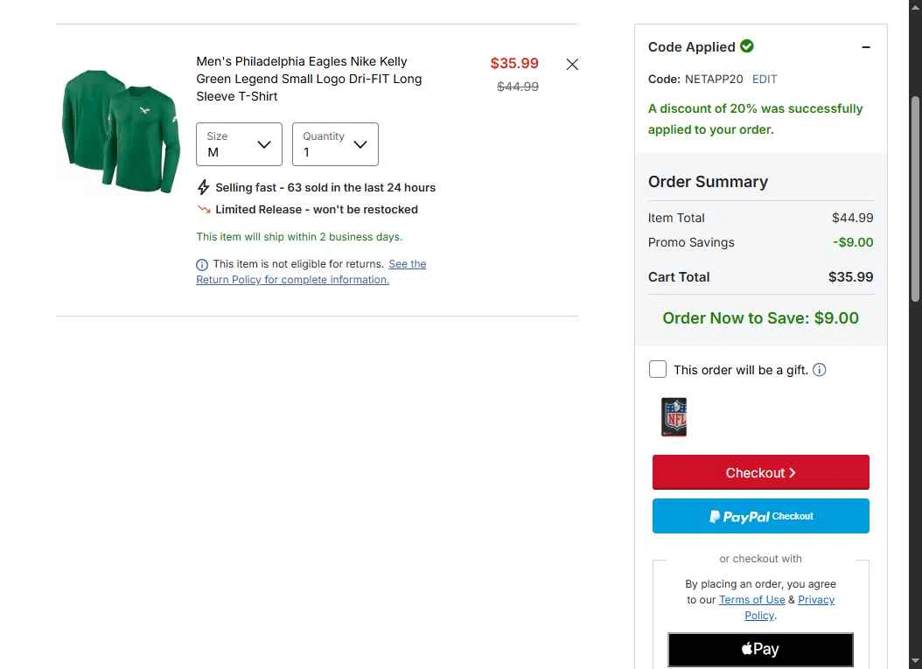Viewport: 922px width, 669px height.
Task: Click EDIT next to promo code NETAPP20
Action: click(x=765, y=79)
